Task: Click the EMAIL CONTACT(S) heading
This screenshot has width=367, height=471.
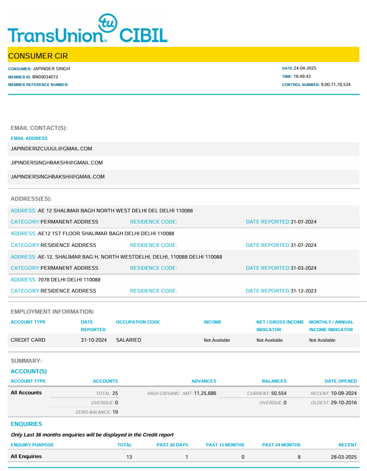Action: click(39, 128)
